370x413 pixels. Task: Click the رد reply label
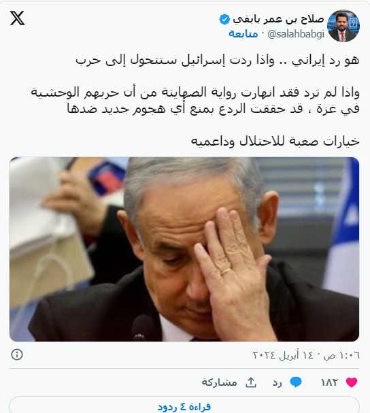pos(277,382)
